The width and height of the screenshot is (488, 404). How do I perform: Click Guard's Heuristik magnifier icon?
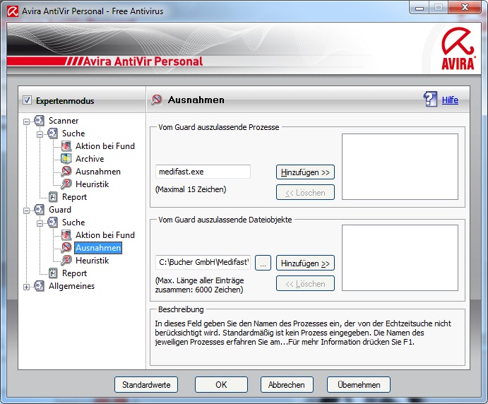coord(66,261)
